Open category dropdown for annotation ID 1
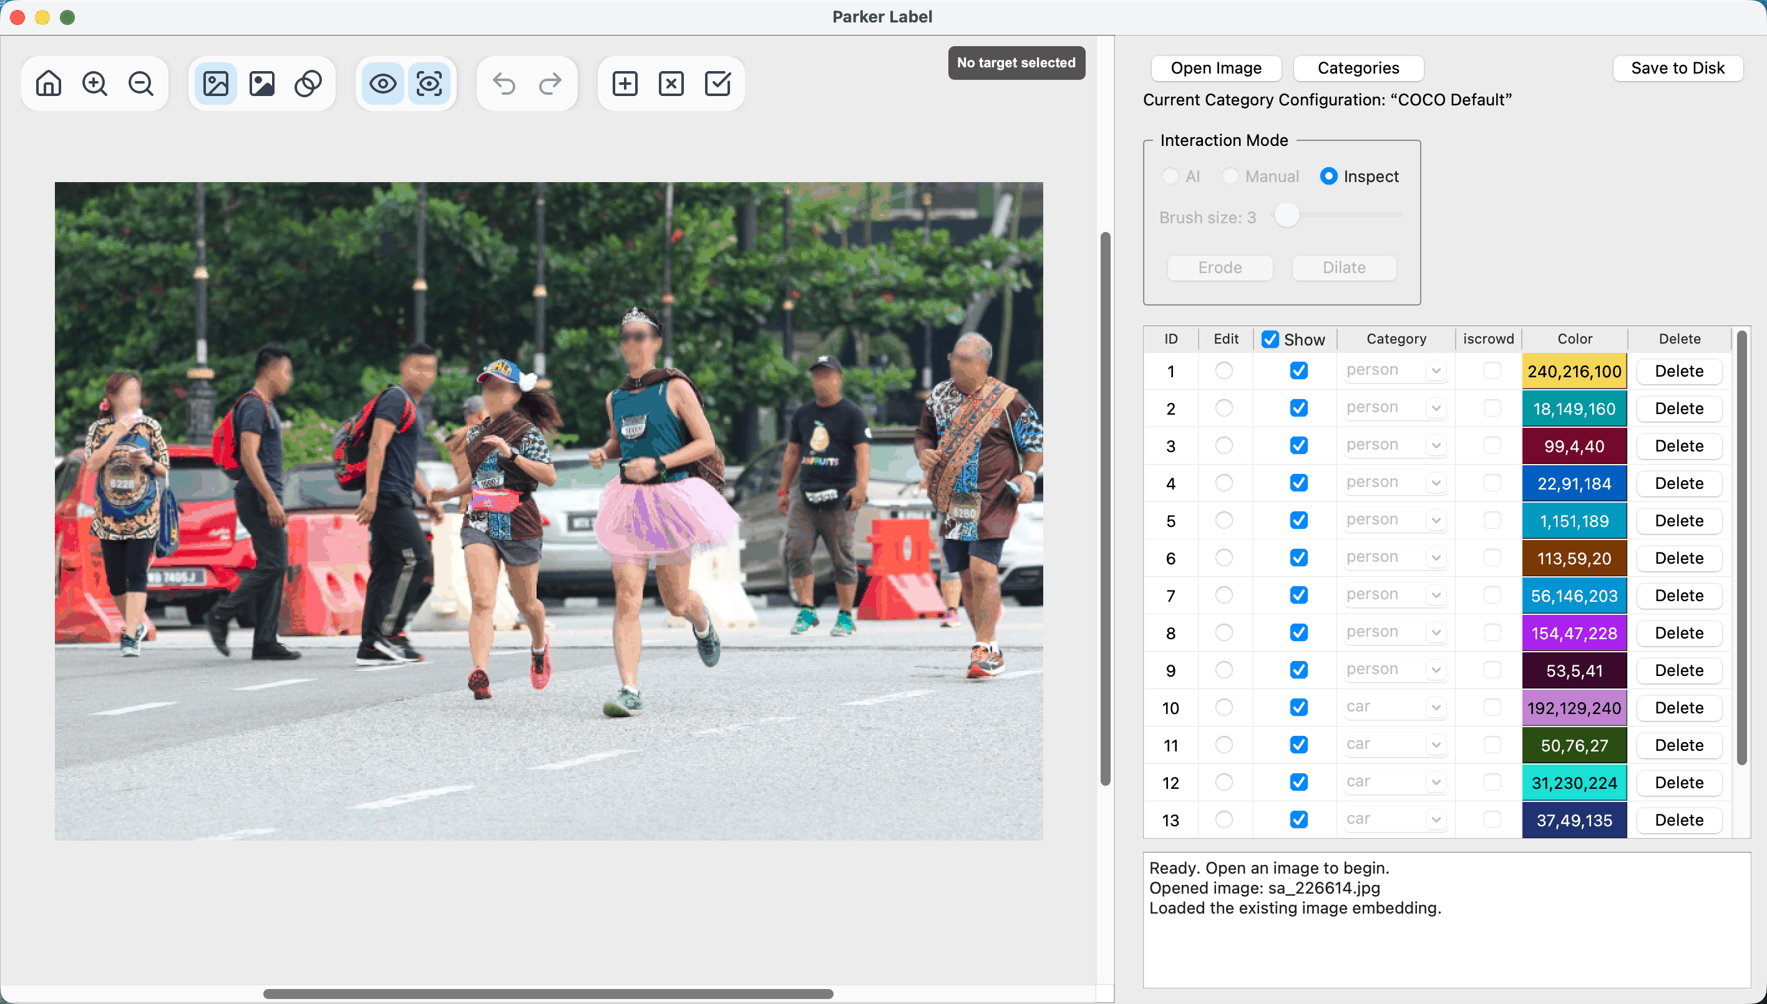This screenshot has height=1004, width=1767. click(x=1395, y=371)
